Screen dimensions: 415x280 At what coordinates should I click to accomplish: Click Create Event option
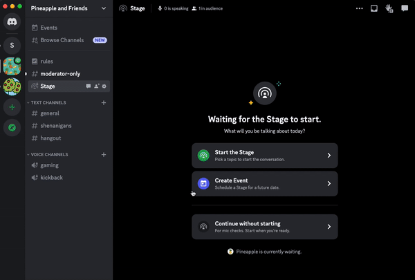point(265,184)
